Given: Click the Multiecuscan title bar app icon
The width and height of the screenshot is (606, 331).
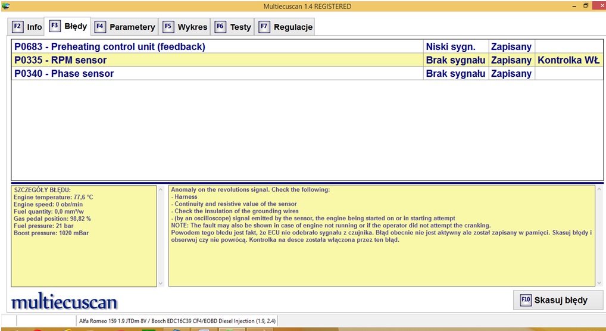Looking at the screenshot, I should [x=5, y=6].
